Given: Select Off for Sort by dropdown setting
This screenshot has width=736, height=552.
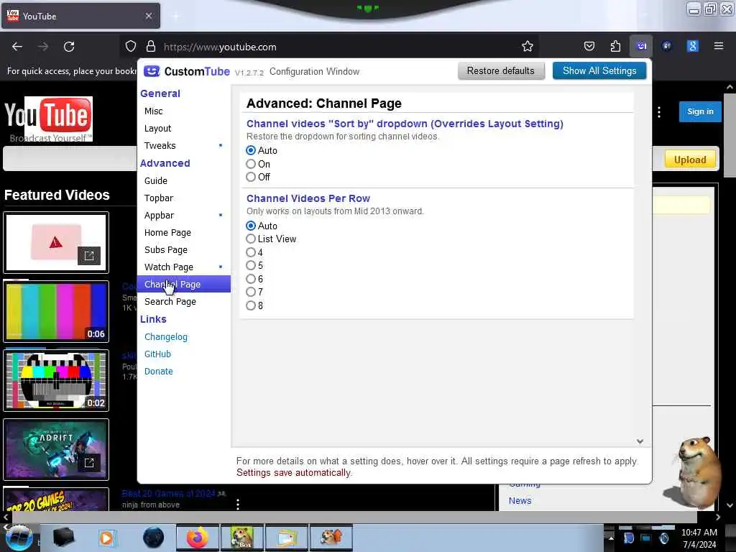Looking at the screenshot, I should [x=251, y=177].
